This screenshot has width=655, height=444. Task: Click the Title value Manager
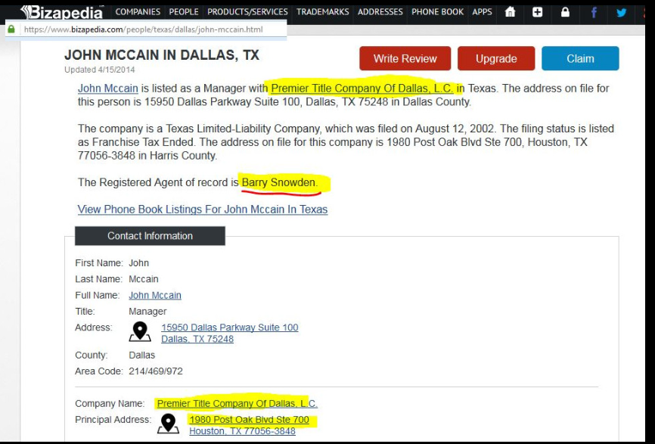point(147,312)
